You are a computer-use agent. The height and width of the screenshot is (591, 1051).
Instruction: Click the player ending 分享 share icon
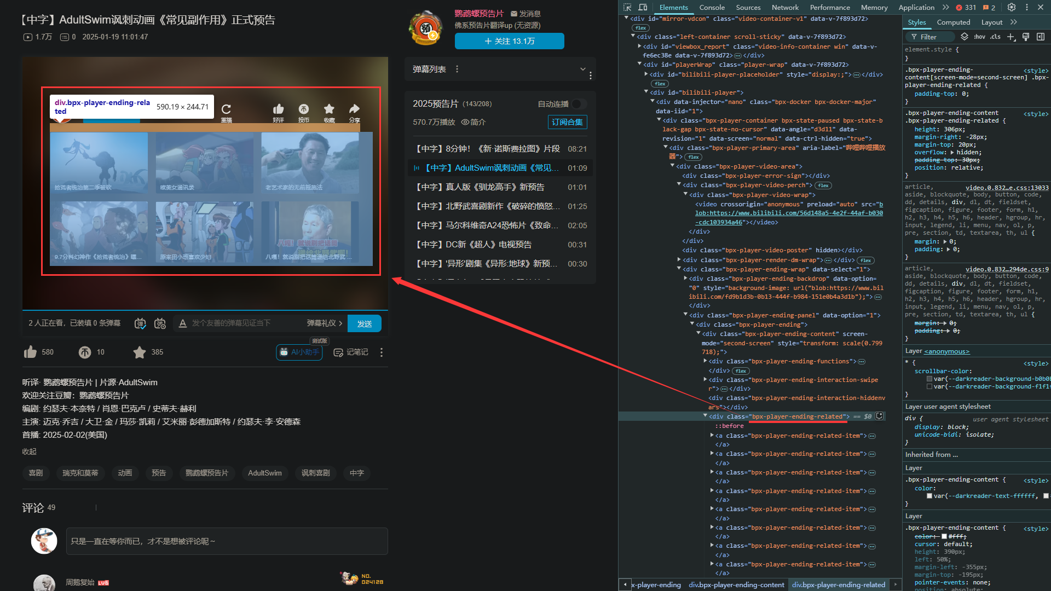click(355, 112)
